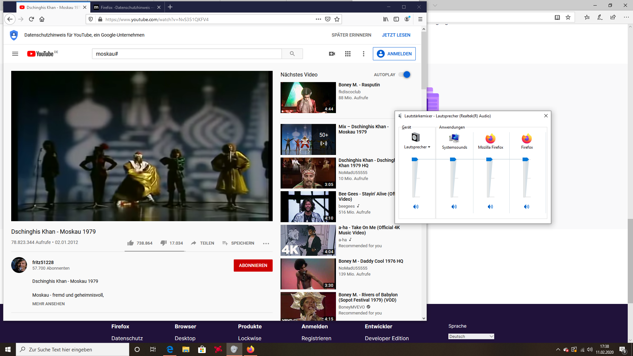Expand description with MEHR ANSEHEN
Screen dimensions: 633x356
tap(48, 304)
